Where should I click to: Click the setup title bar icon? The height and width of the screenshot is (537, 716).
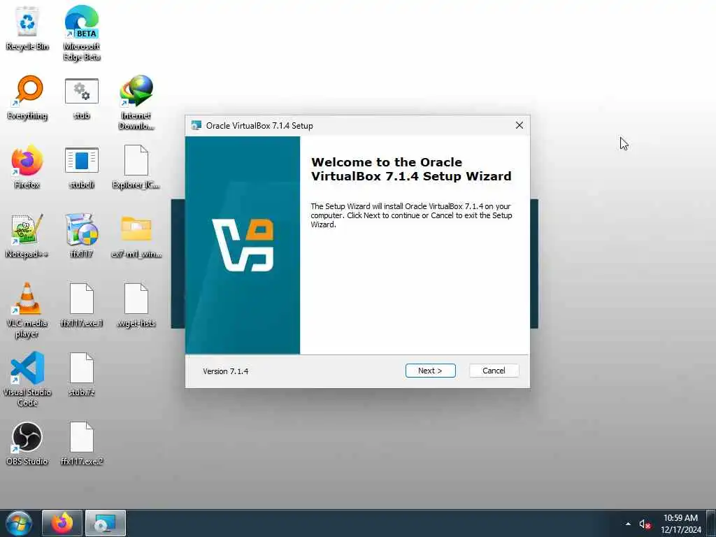pos(196,125)
